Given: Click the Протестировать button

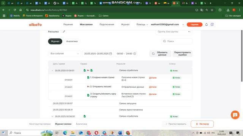Looking at the screenshot, I should pos(176,124).
